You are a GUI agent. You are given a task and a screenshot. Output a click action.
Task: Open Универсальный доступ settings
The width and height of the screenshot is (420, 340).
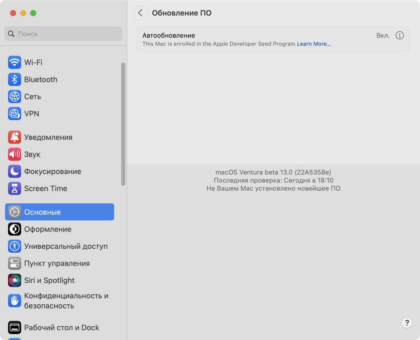[x=66, y=247]
